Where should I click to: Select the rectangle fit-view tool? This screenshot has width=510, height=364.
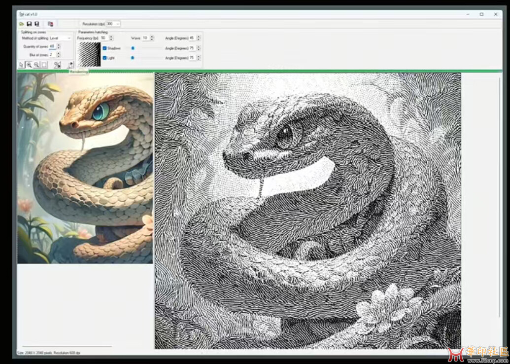(44, 65)
